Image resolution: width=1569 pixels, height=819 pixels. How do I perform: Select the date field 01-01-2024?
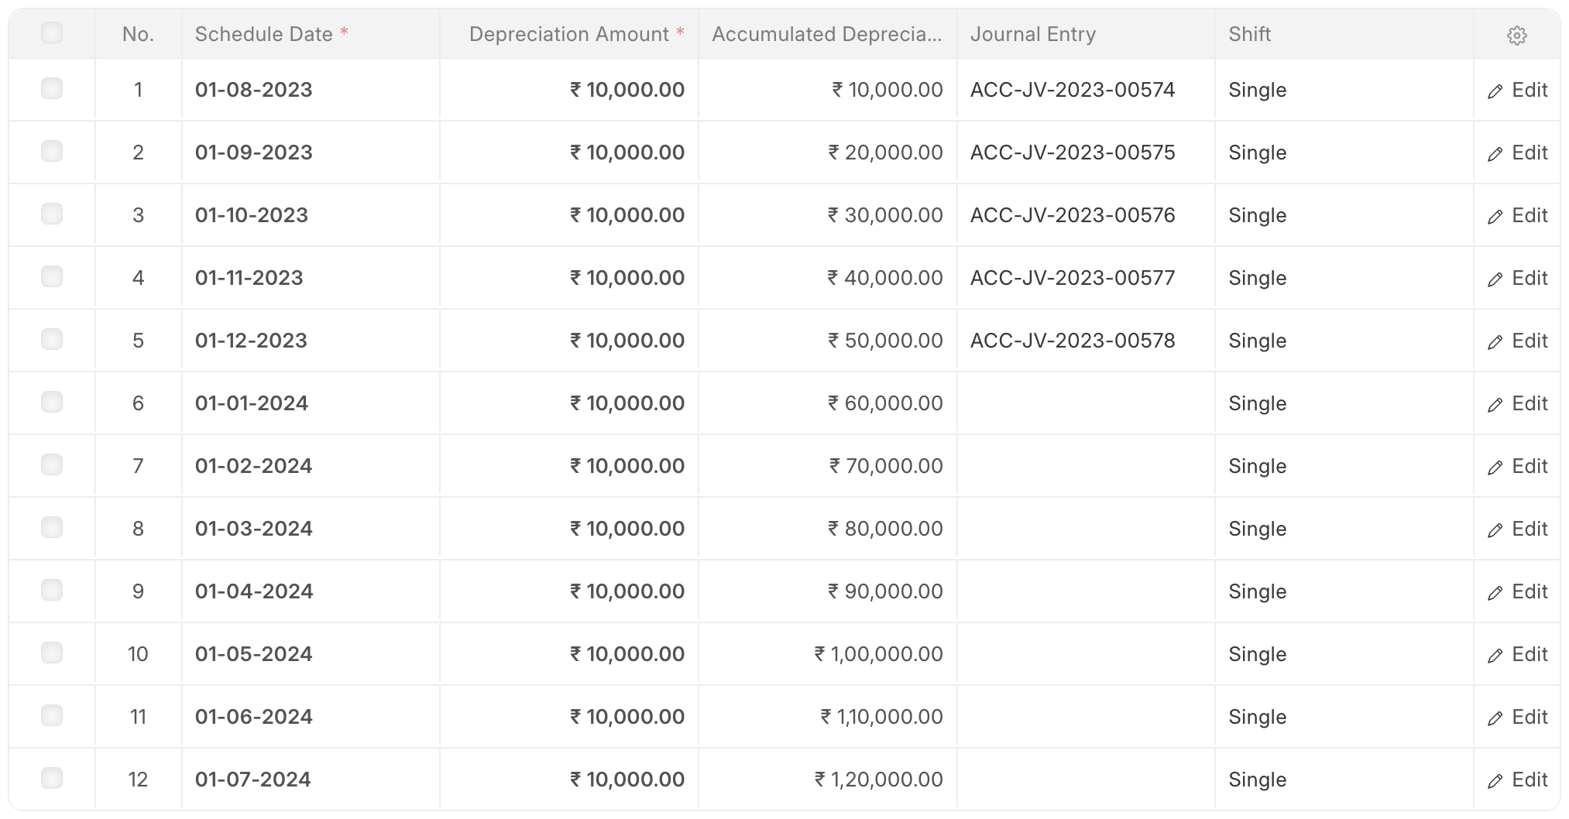311,403
